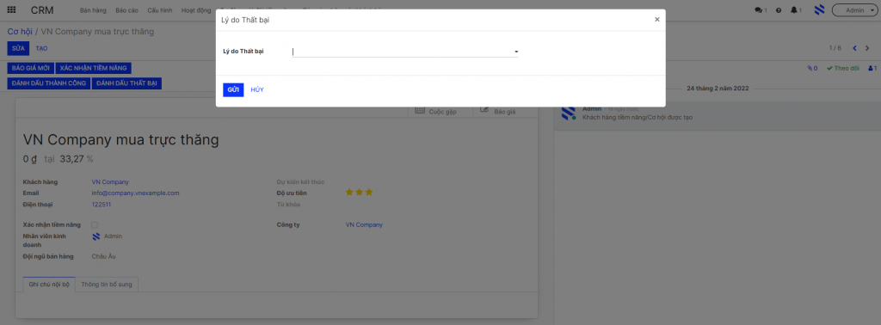Screen dimensions: 881x325
Task: Set priority to second star
Action: point(359,193)
